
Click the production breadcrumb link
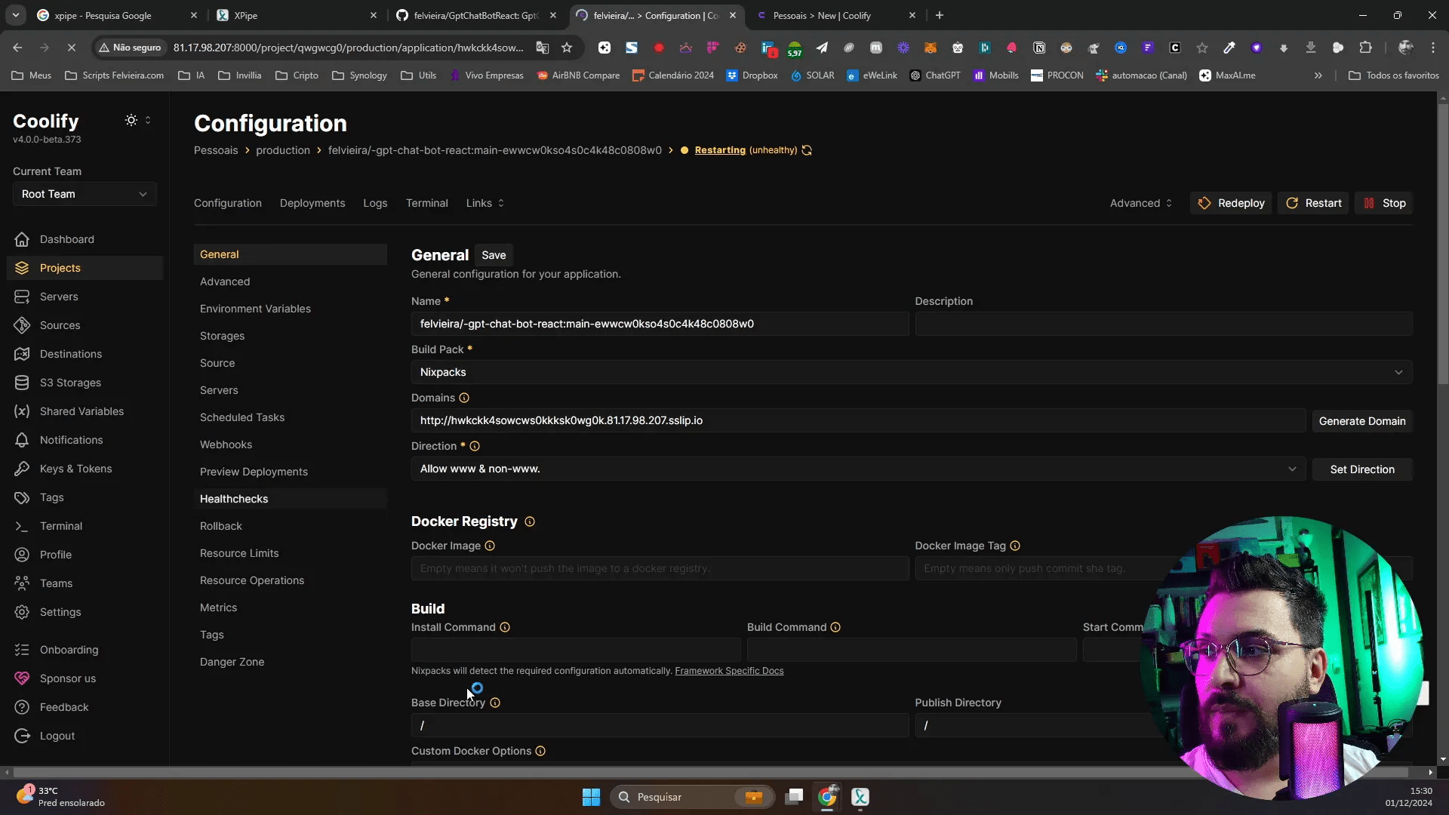283,150
